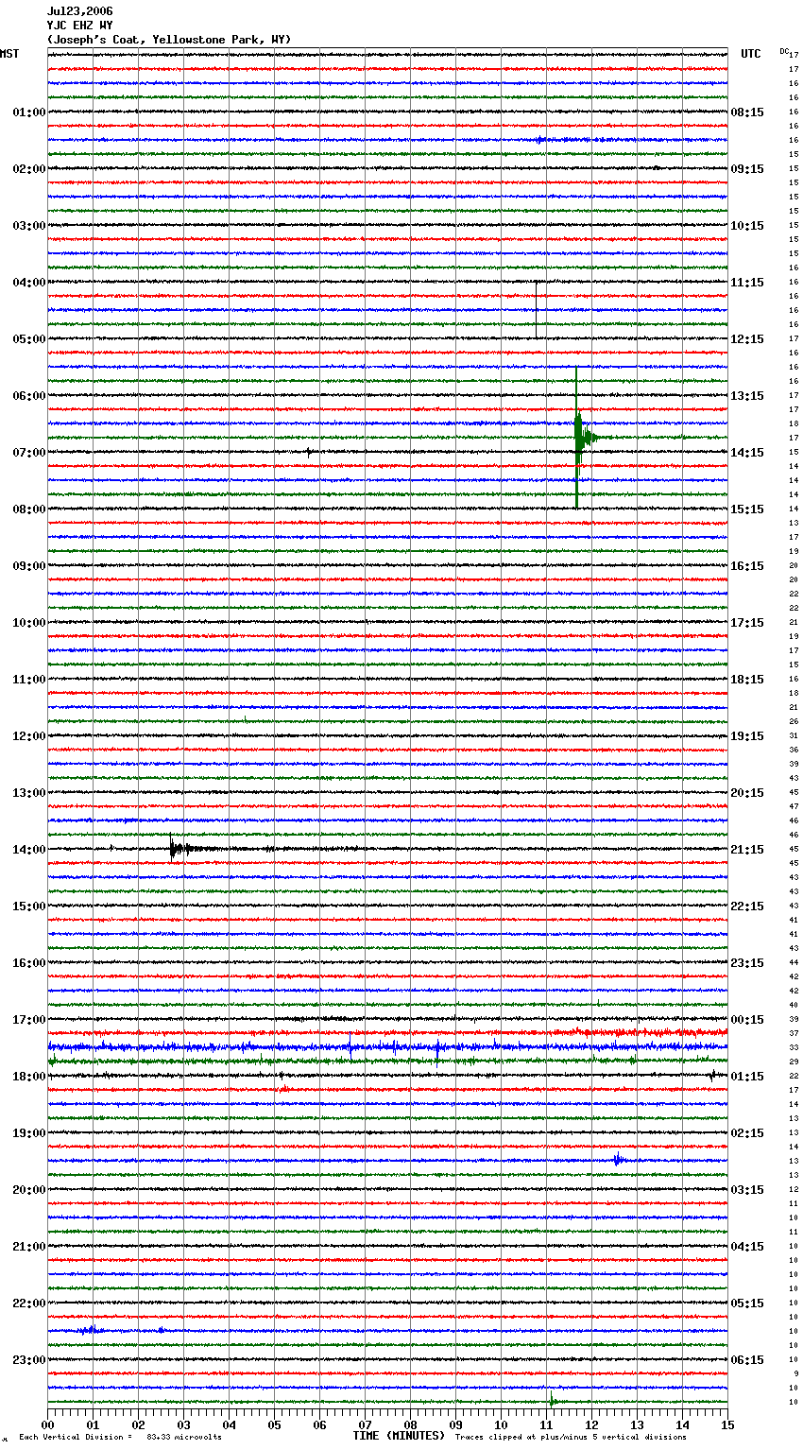Image resolution: width=803 pixels, height=1450 pixels.
Task: Click the date header Jul23,2006
Action: click(80, 11)
